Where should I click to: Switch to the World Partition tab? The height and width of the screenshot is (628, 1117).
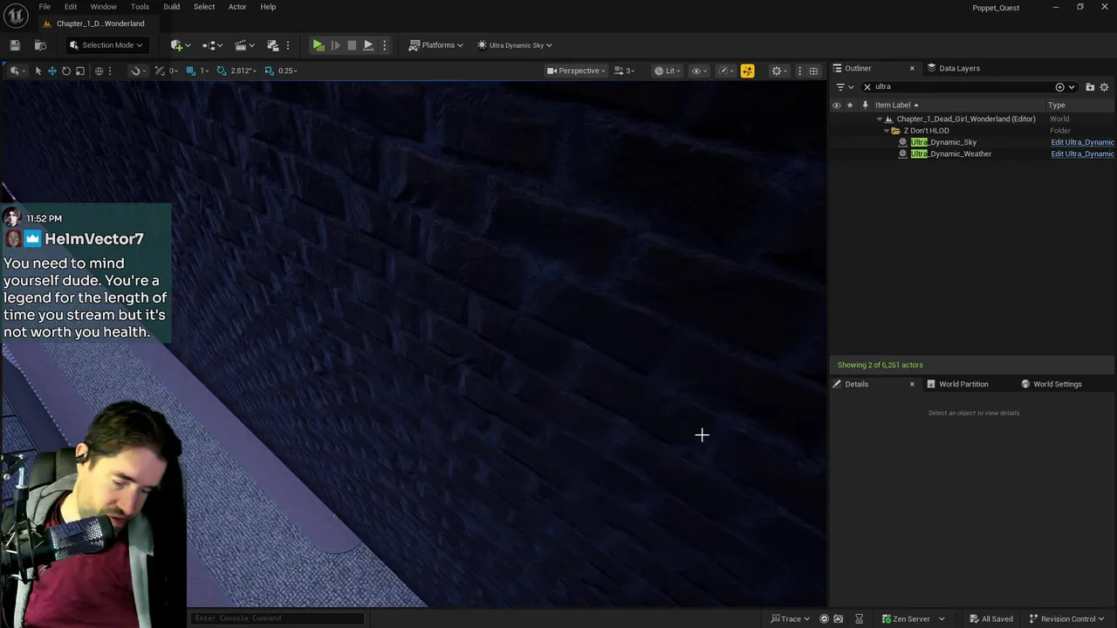(958, 384)
